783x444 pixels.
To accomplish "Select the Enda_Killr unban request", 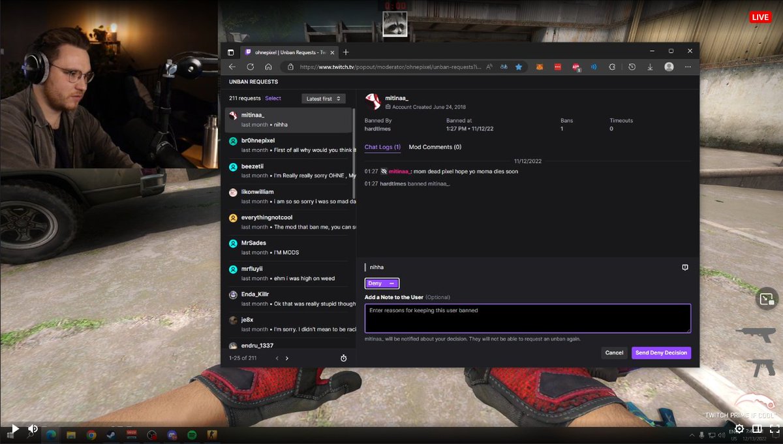I will click(x=288, y=299).
